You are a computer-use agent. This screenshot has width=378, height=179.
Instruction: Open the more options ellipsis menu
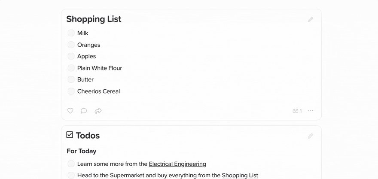tap(311, 111)
